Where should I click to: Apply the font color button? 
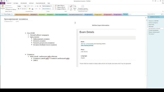pos(33,9)
